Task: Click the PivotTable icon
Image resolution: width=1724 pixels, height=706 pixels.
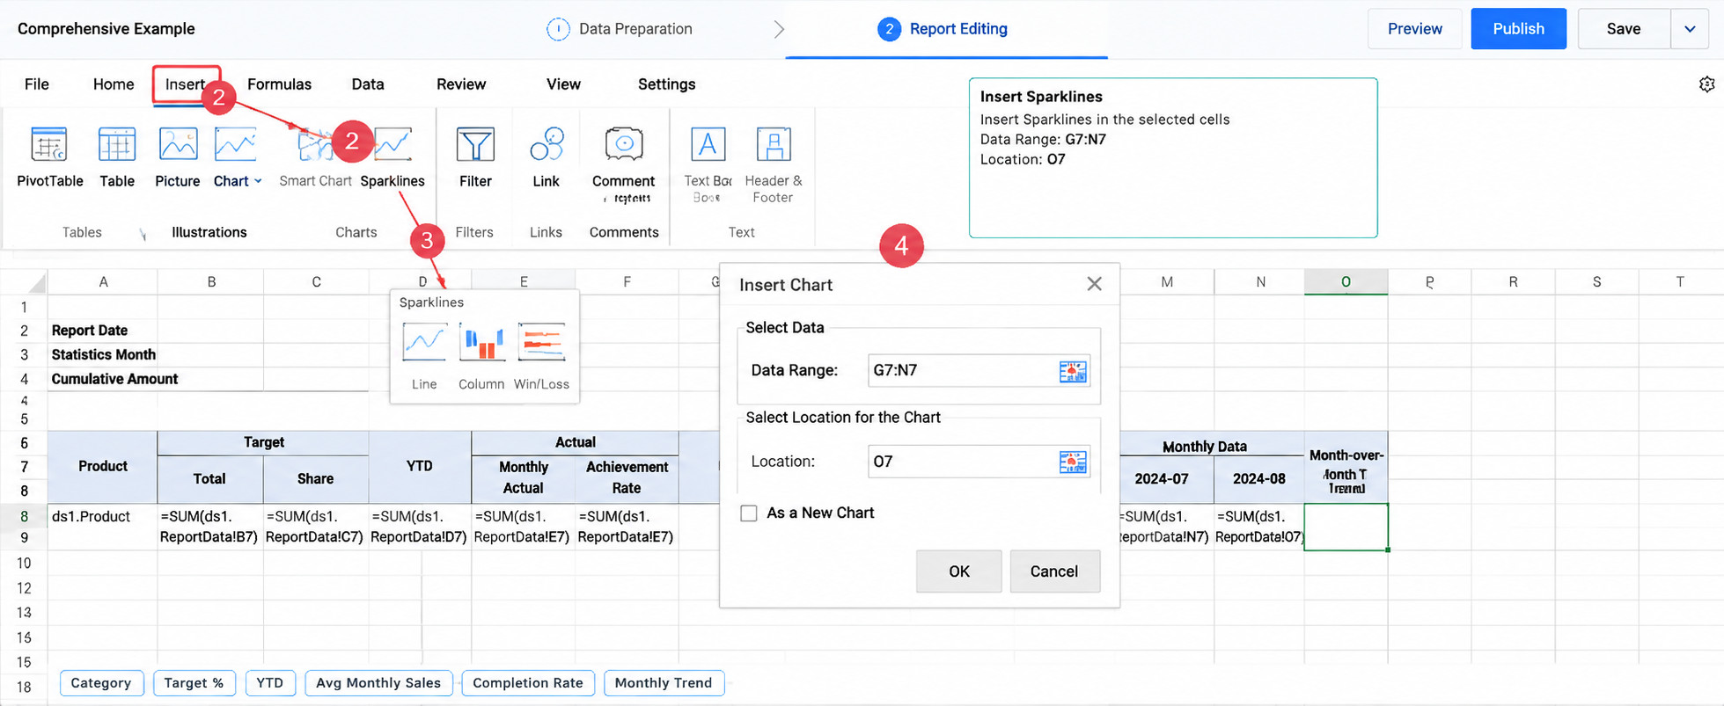Action: (x=49, y=145)
